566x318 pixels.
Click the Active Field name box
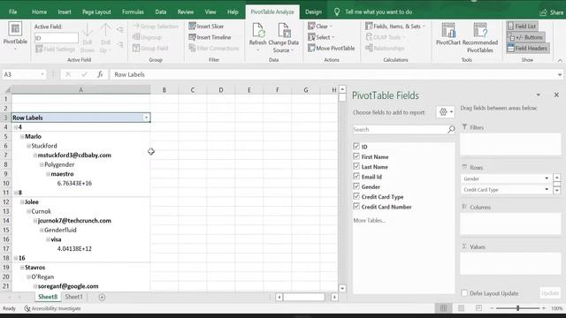coord(57,38)
